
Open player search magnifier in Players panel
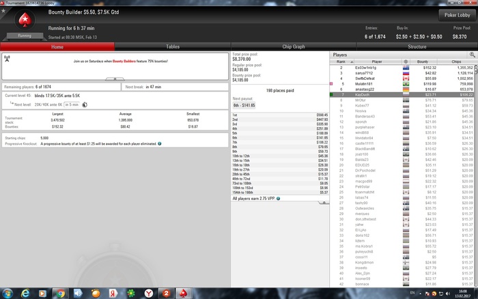click(473, 55)
